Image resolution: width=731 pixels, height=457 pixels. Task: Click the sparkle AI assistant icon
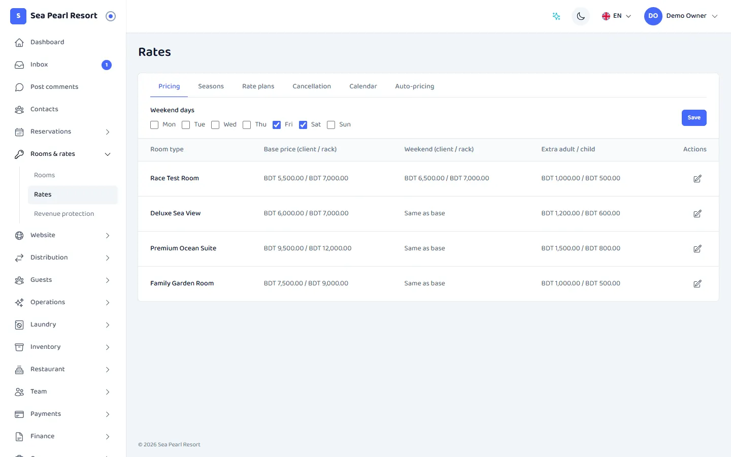556,16
